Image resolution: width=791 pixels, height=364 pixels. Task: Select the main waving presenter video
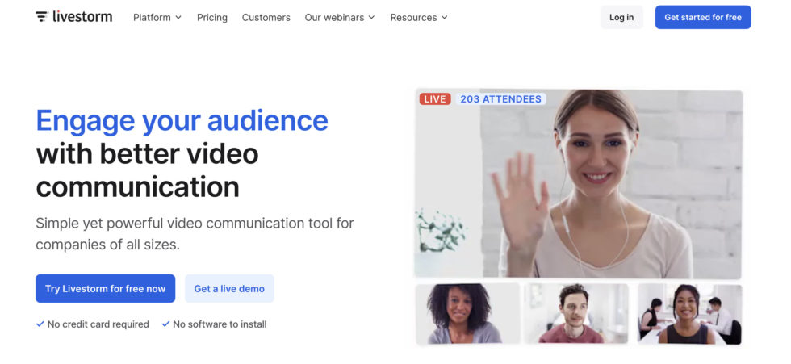point(578,184)
